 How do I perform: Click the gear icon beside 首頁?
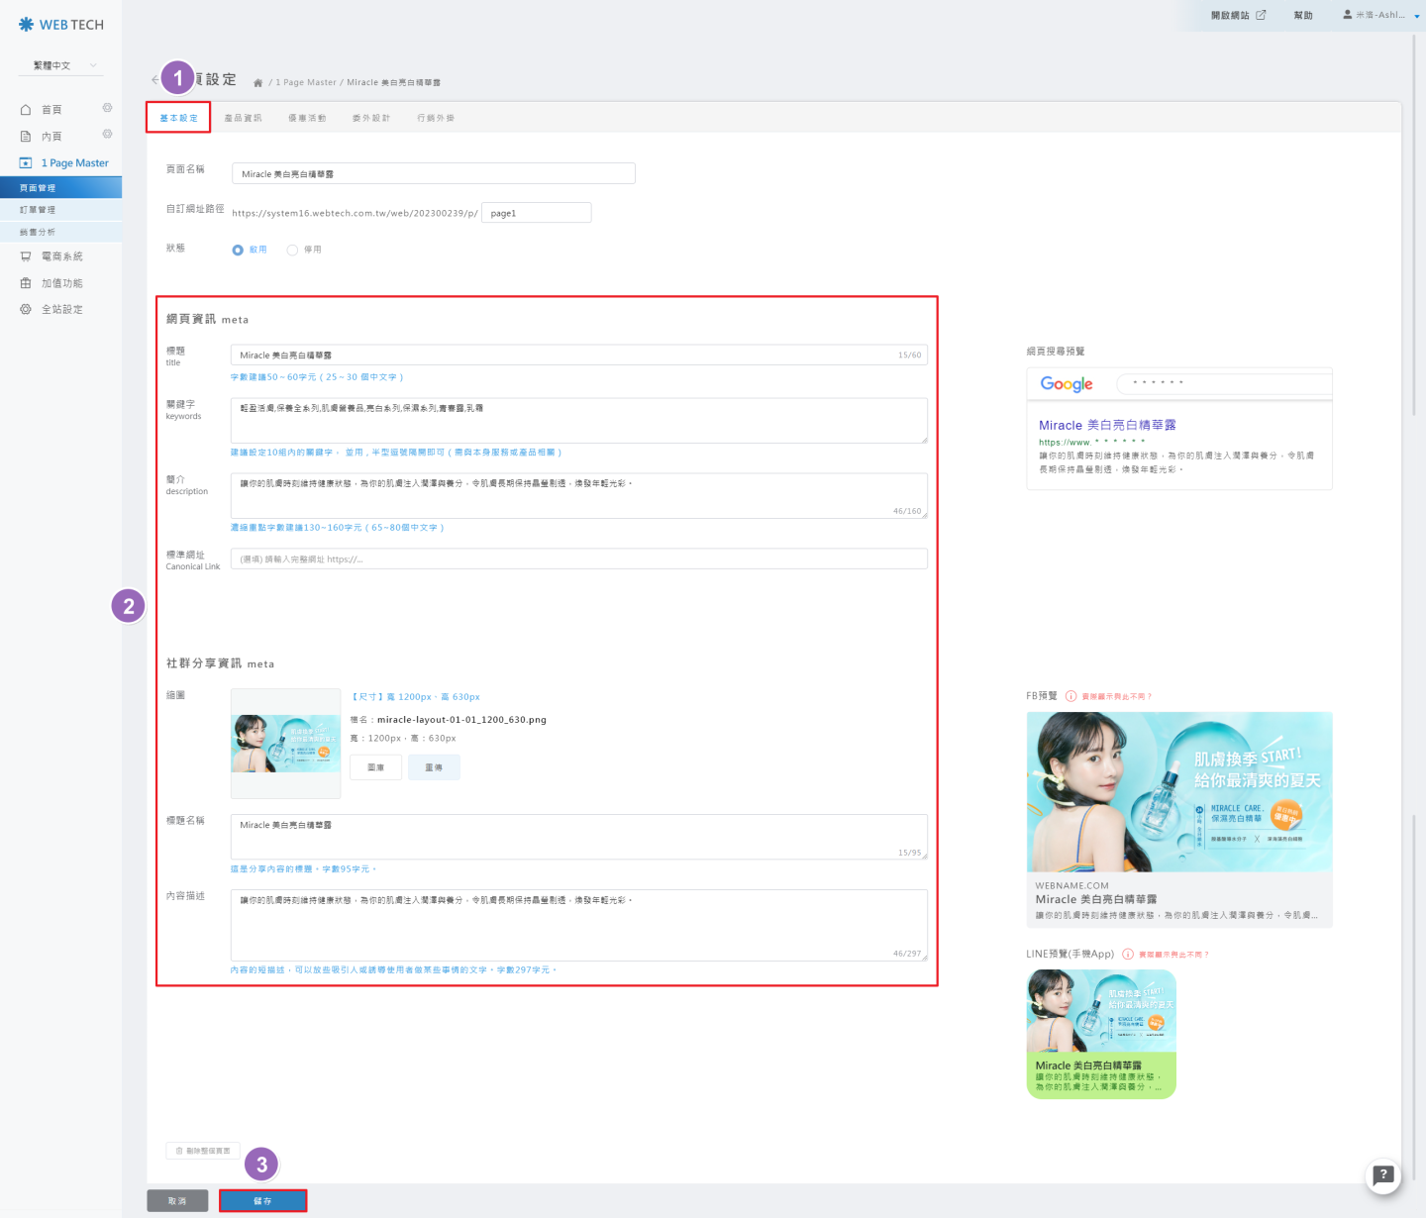click(x=107, y=108)
